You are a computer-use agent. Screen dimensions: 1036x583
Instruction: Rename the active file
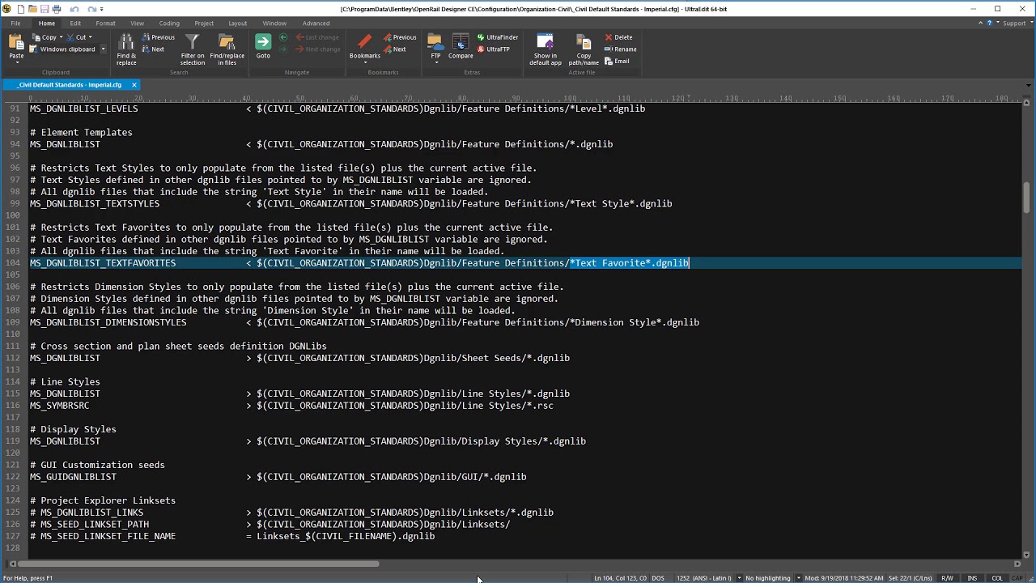pos(620,49)
